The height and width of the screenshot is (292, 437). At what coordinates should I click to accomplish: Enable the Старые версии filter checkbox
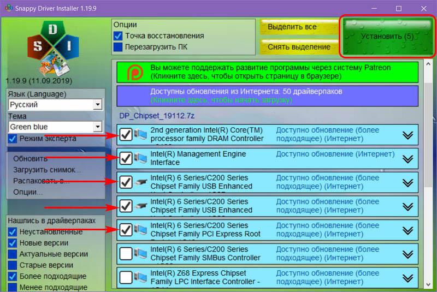[13, 265]
